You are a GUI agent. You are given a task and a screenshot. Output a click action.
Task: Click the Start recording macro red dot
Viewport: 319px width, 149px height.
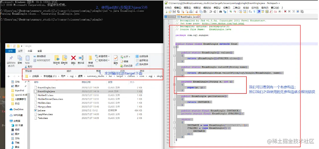pos(285,11)
